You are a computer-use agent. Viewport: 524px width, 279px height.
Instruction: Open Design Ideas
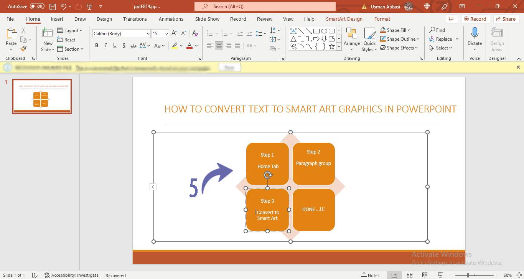[x=497, y=40]
